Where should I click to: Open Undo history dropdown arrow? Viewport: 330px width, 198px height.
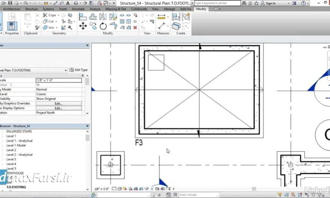click(x=30, y=3)
